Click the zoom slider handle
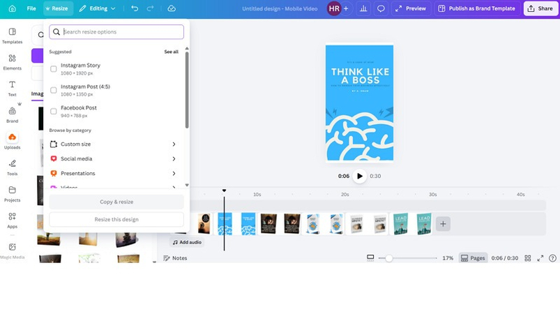The width and height of the screenshot is (560, 314). 388,258
